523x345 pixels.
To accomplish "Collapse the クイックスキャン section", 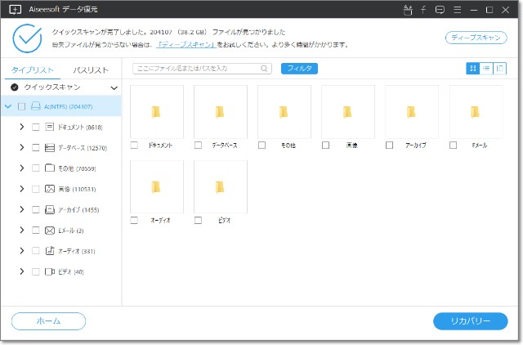I will (x=114, y=87).
